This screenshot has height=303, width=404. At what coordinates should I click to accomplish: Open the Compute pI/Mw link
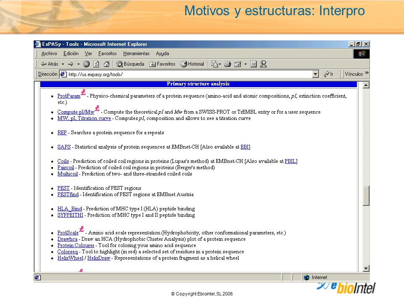[76, 112]
